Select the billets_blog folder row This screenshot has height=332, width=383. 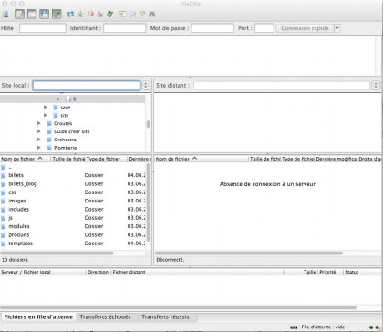[73, 184]
